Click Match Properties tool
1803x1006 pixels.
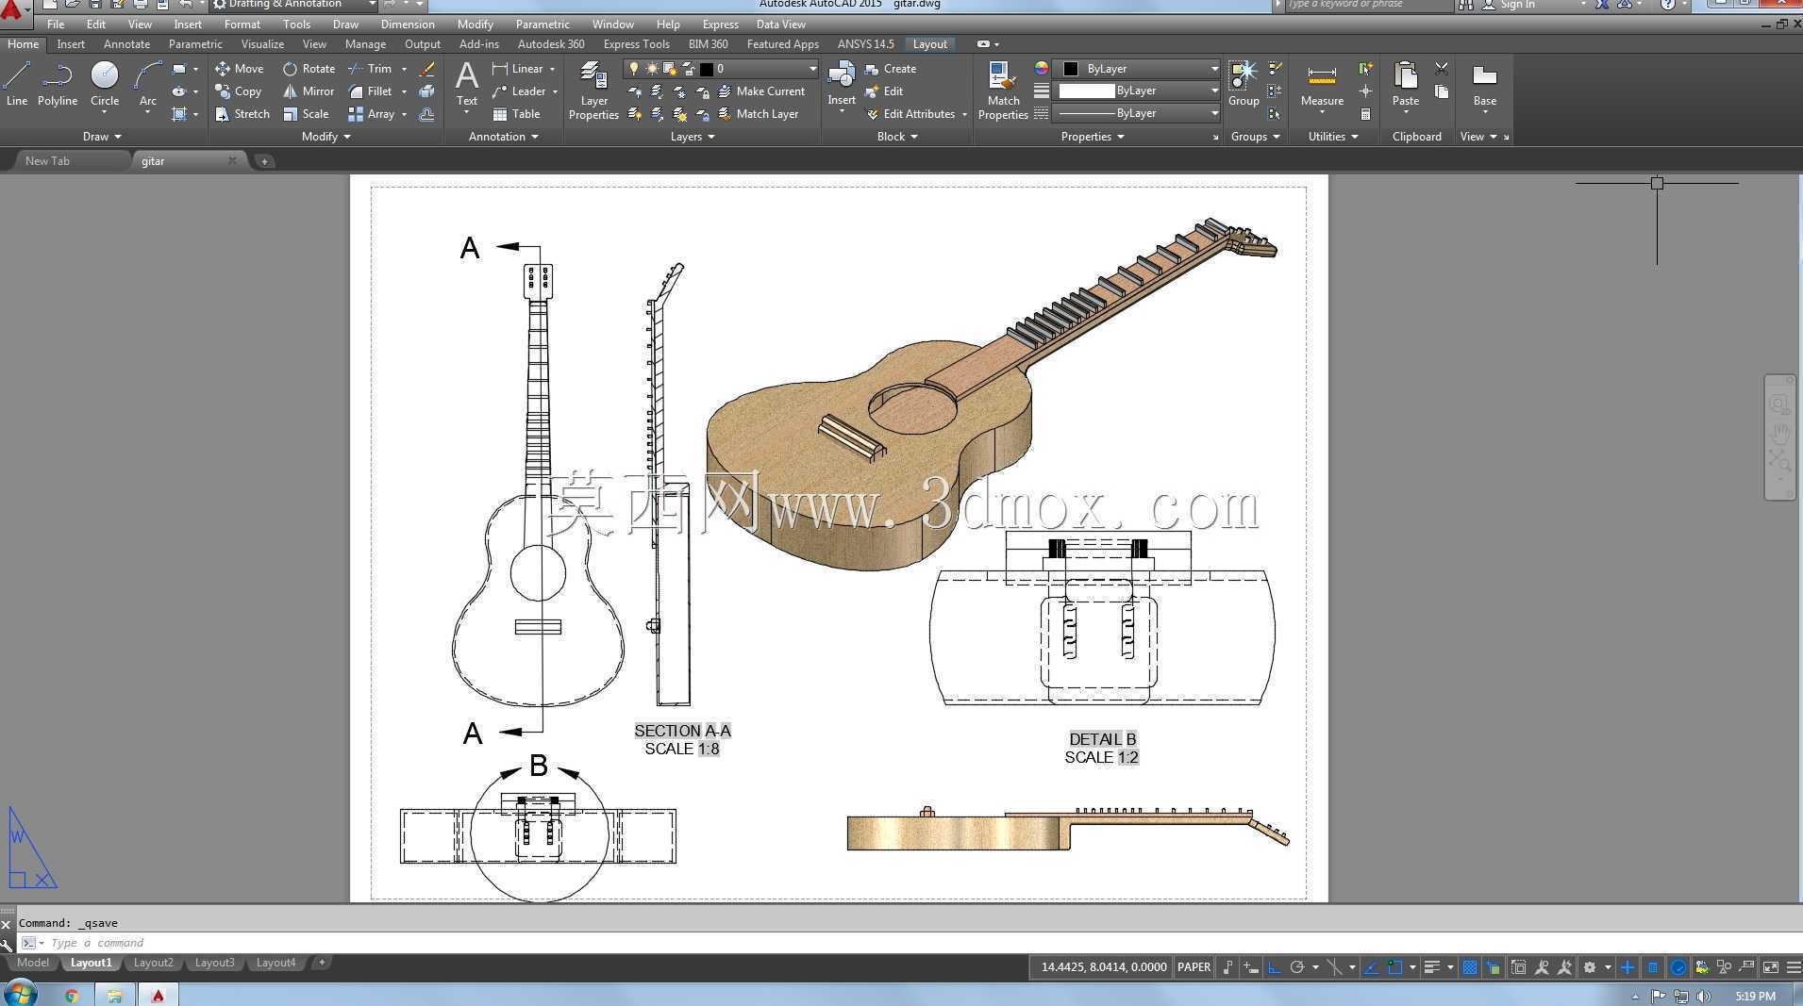pos(1003,91)
